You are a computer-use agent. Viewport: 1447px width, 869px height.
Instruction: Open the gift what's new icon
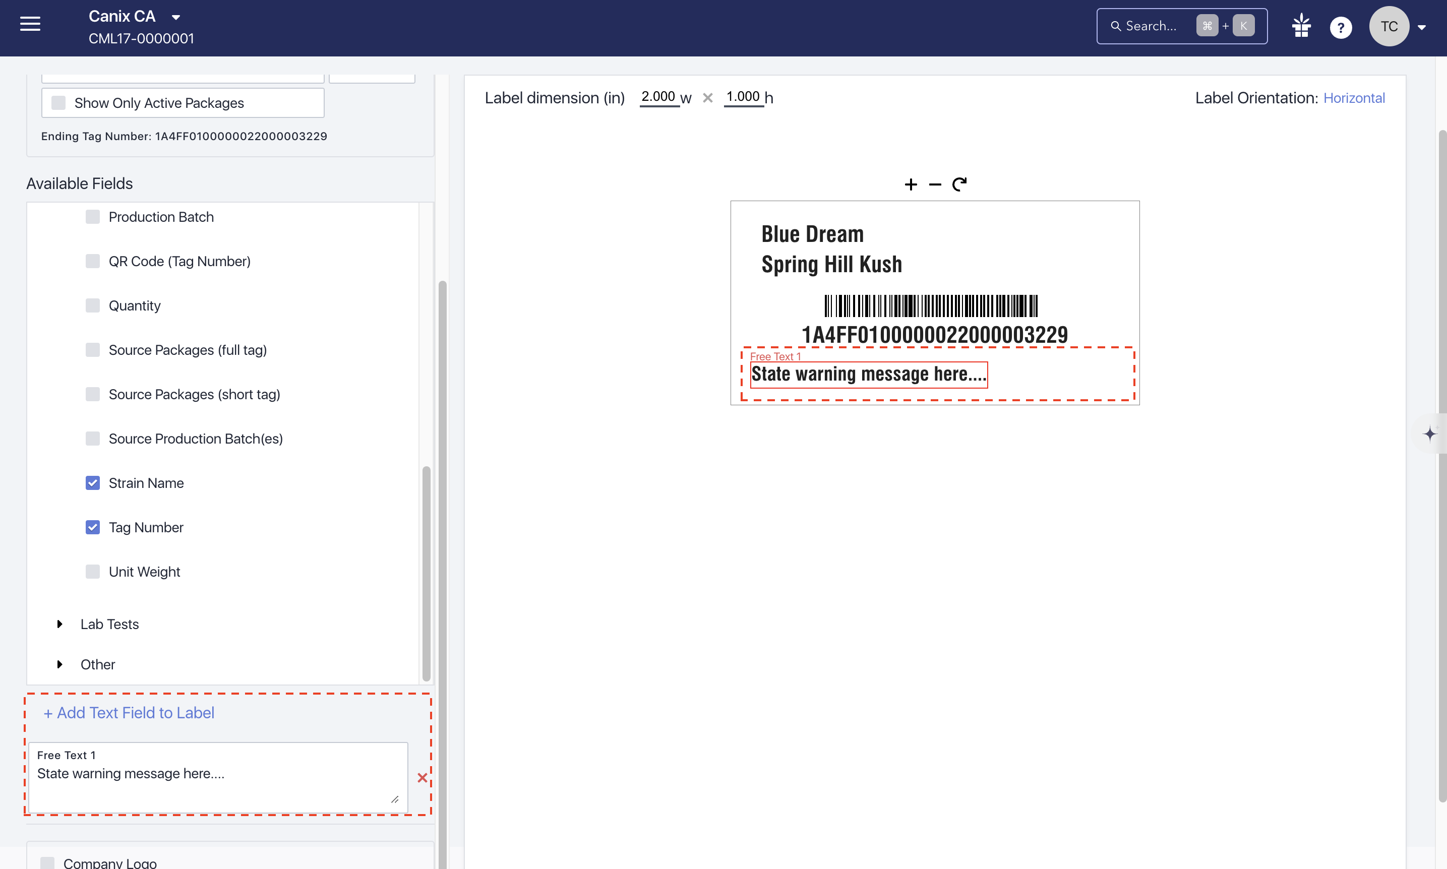coord(1301,26)
